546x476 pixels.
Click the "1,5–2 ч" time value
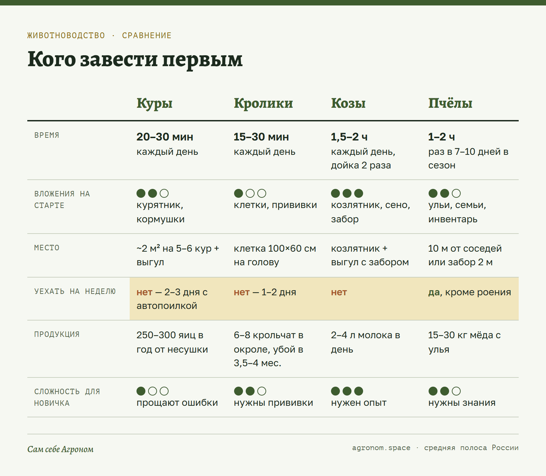tap(349, 137)
